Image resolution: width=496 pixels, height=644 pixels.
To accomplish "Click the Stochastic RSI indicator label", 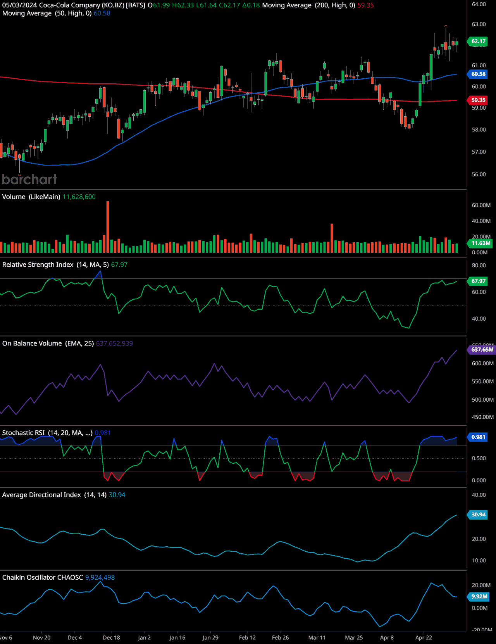I will (x=47, y=433).
